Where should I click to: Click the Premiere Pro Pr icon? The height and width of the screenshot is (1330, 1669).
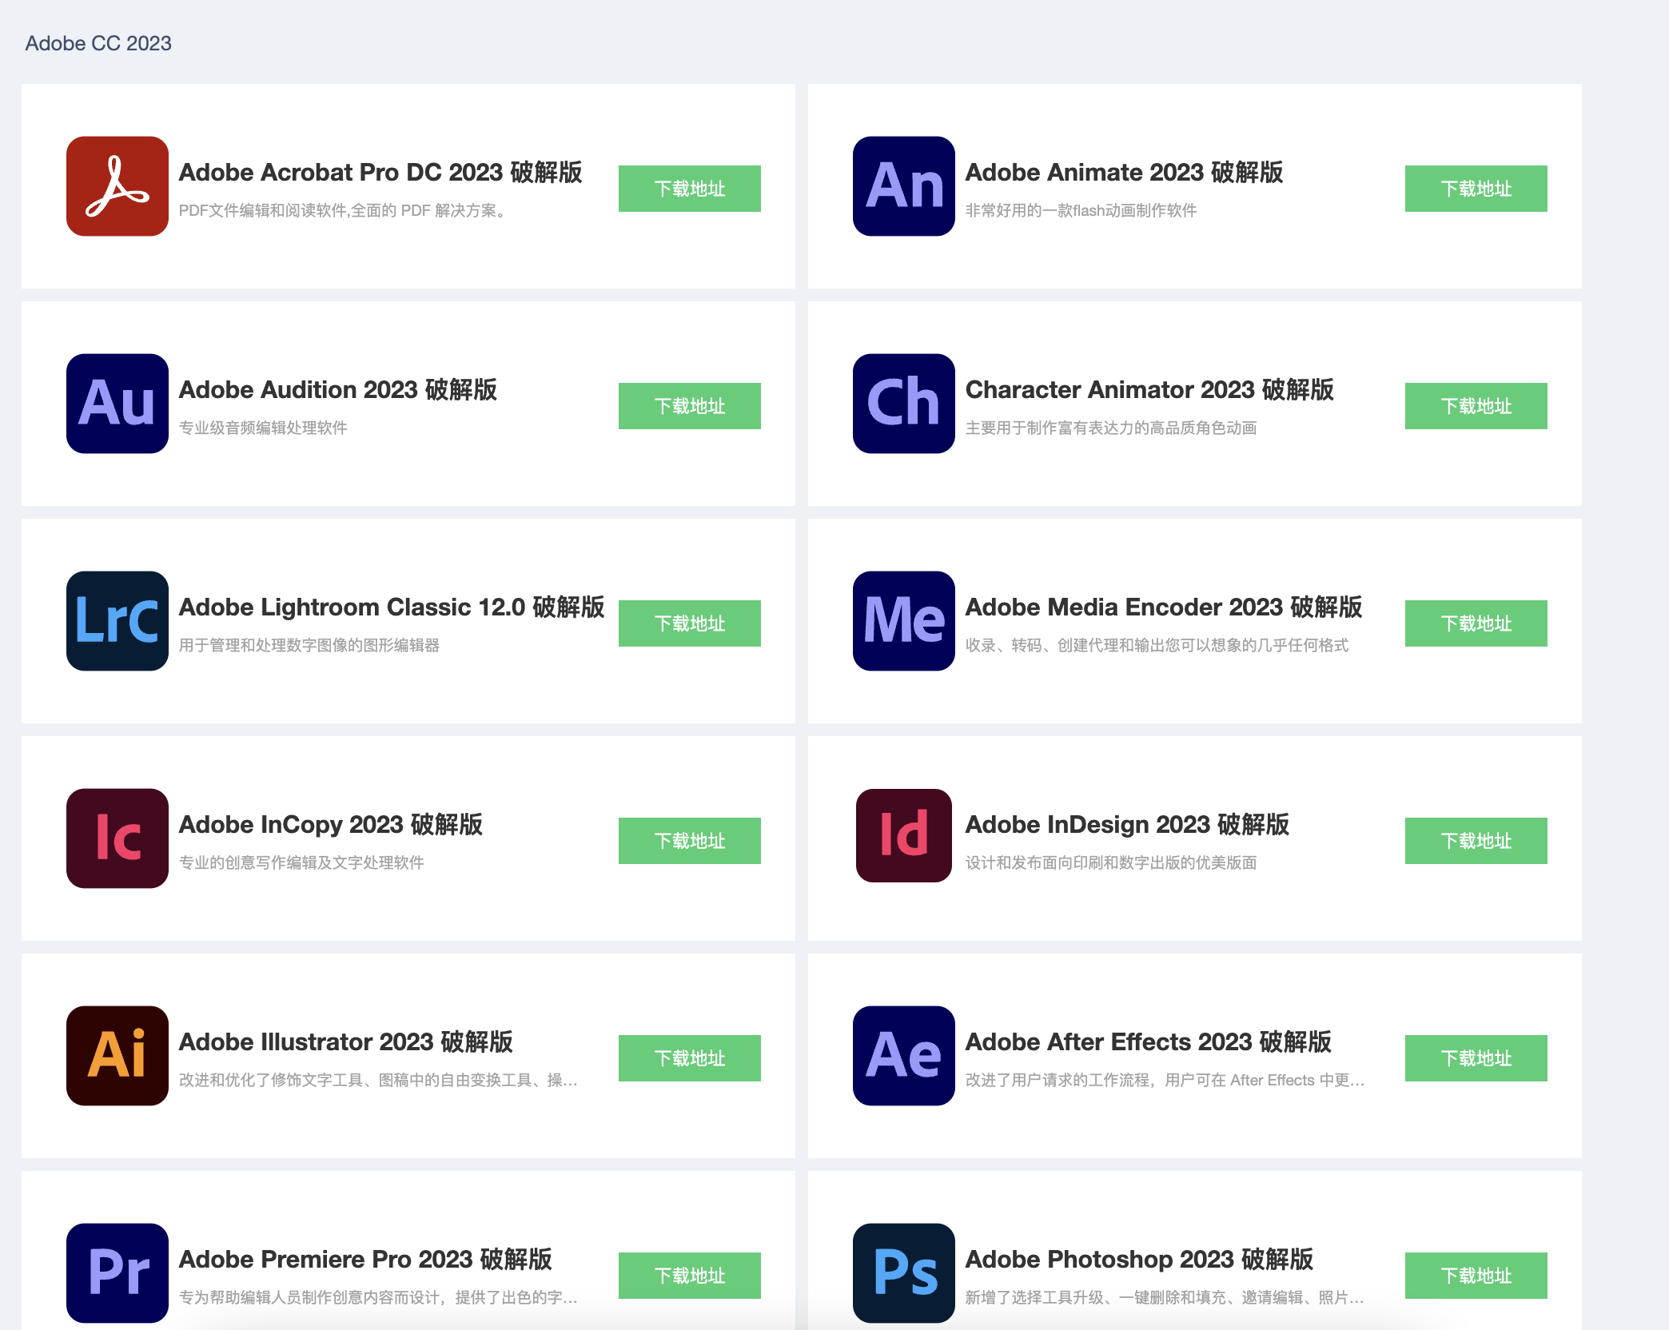point(118,1273)
